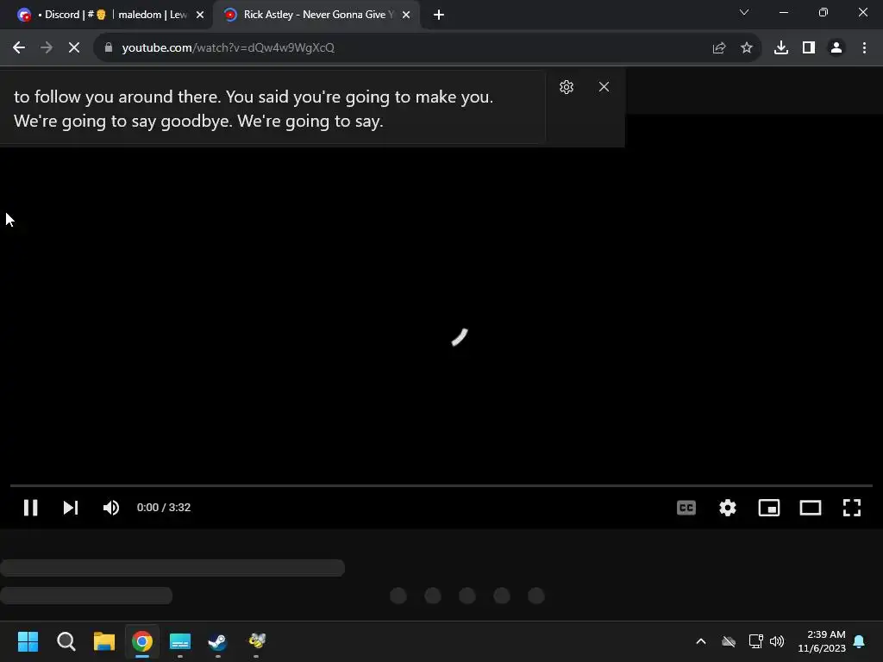
Task: Open the keyboard app taskbar icon
Action: click(x=180, y=641)
